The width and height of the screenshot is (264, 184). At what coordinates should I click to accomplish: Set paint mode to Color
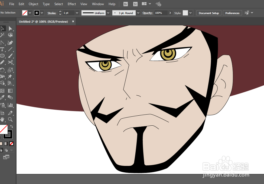point(1,144)
